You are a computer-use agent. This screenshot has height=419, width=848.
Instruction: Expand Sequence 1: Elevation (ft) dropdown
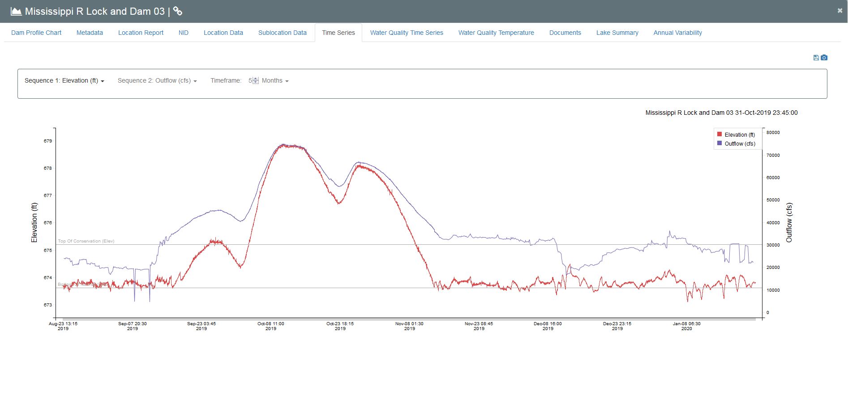tap(64, 81)
